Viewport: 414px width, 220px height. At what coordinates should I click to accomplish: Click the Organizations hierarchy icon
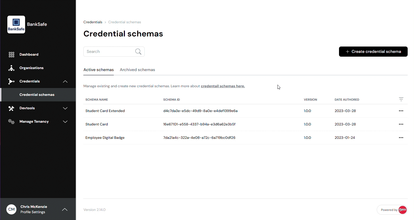point(11,68)
